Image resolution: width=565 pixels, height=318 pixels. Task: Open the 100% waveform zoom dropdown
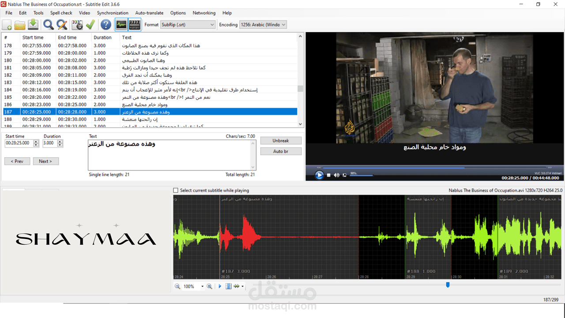pos(202,286)
